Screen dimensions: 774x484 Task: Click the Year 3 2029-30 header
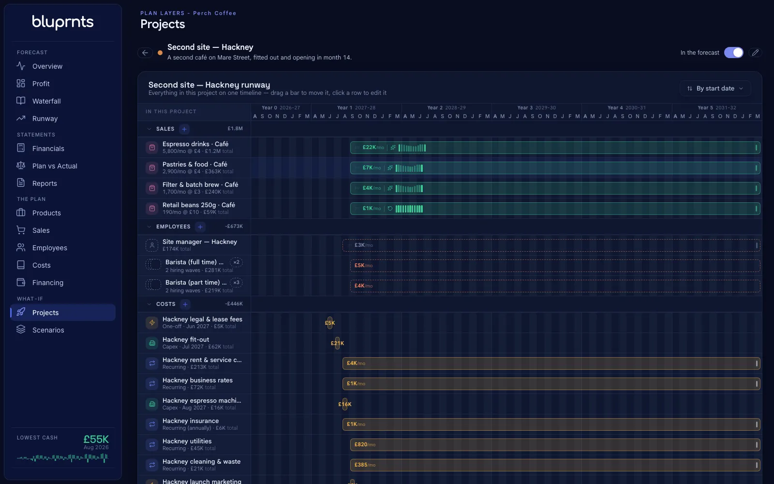pos(536,107)
